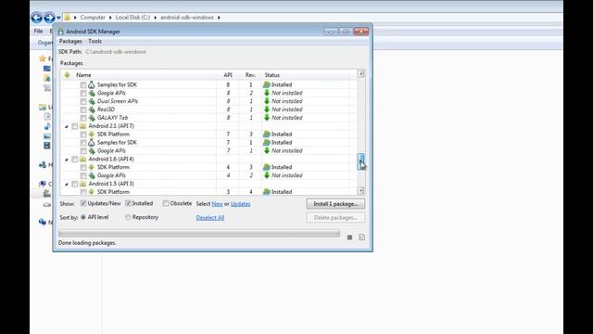Screen dimensions: 593x334
Task: Click Not installed arrow for Dual Screen APIs
Action: click(x=267, y=101)
